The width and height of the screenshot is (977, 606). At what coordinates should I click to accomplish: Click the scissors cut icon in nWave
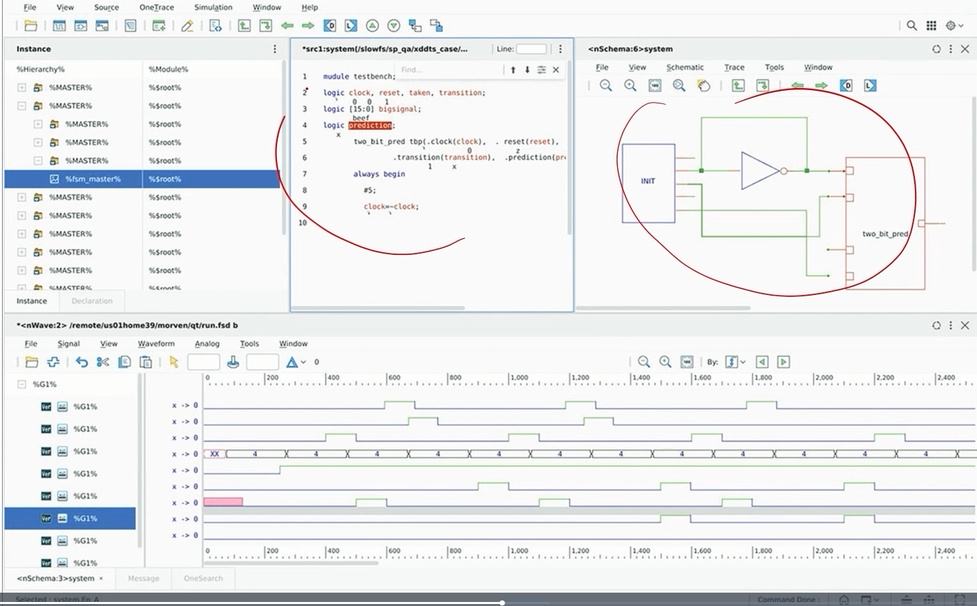103,362
